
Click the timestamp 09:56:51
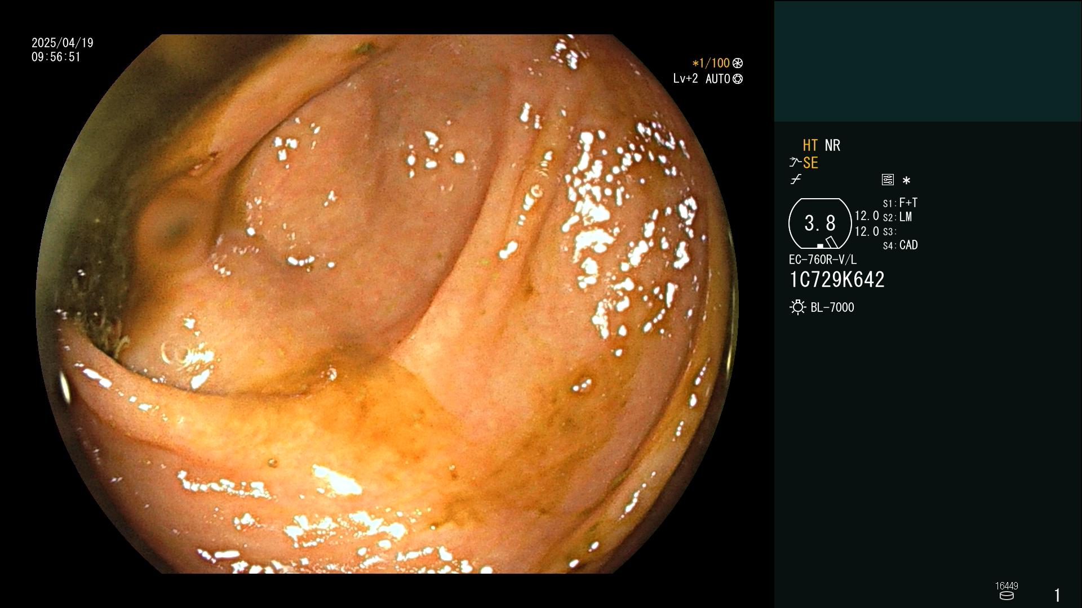[x=56, y=57]
